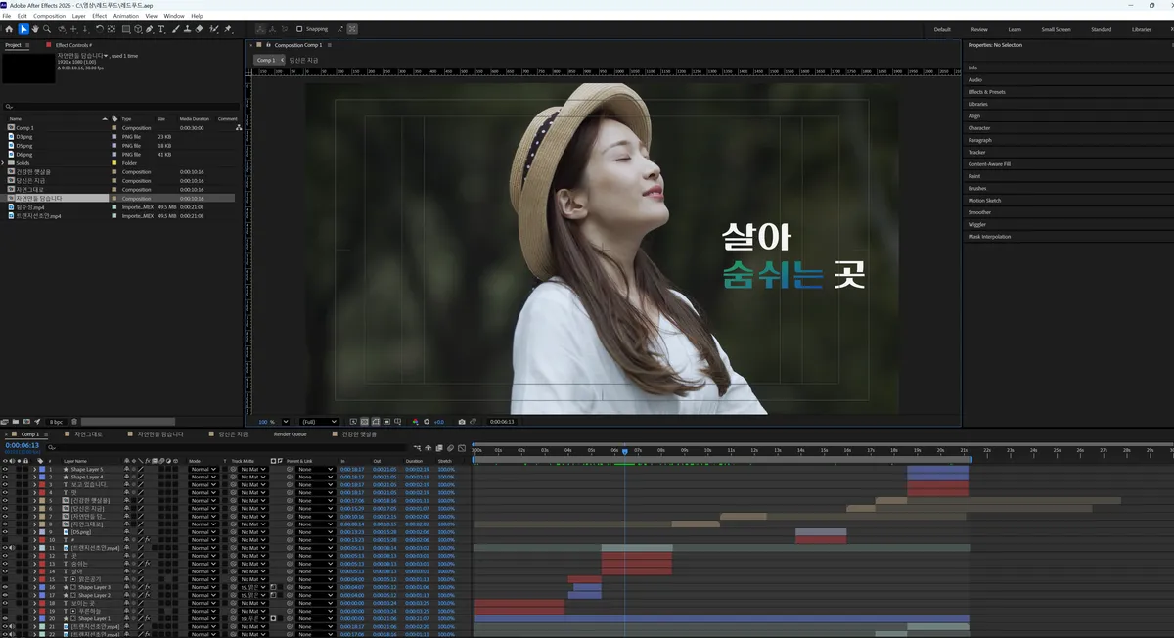The width and height of the screenshot is (1174, 638).
Task: Select the Eraser tool
Action: tap(199, 29)
